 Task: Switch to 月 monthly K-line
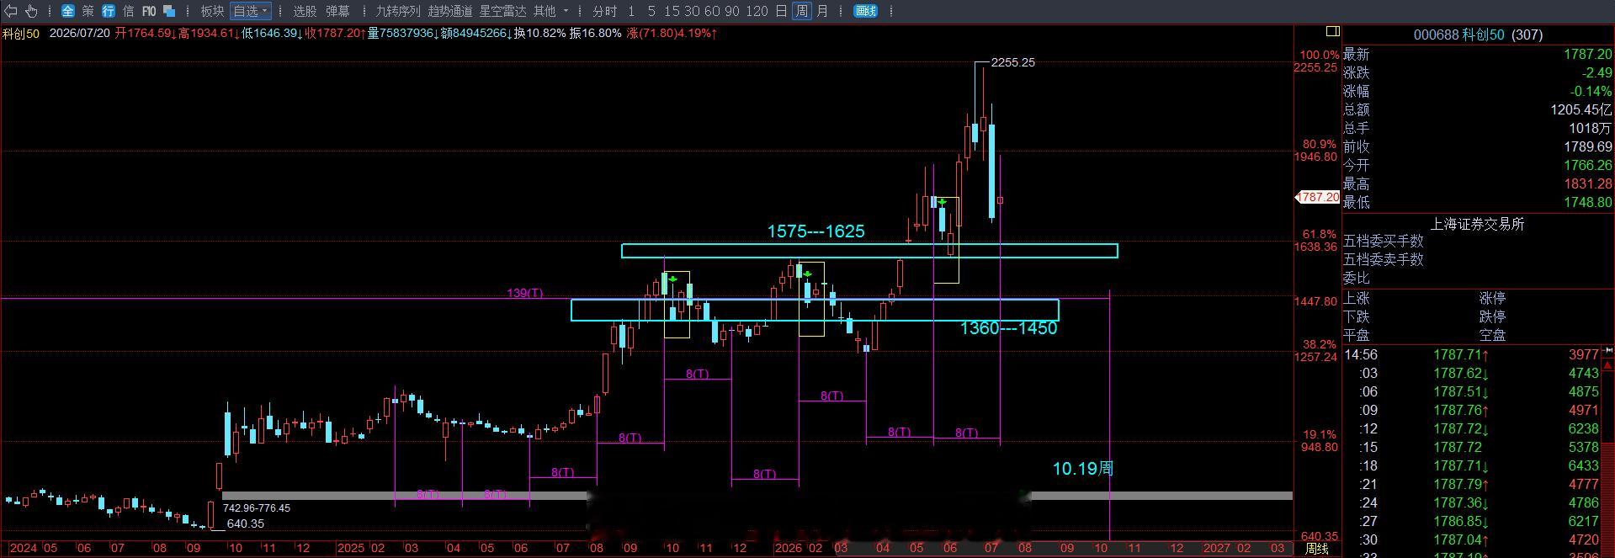[822, 11]
